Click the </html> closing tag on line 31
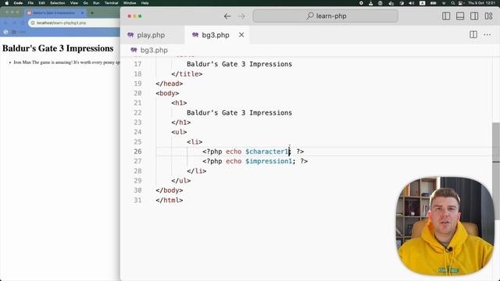This screenshot has height=281, width=500. (x=170, y=200)
